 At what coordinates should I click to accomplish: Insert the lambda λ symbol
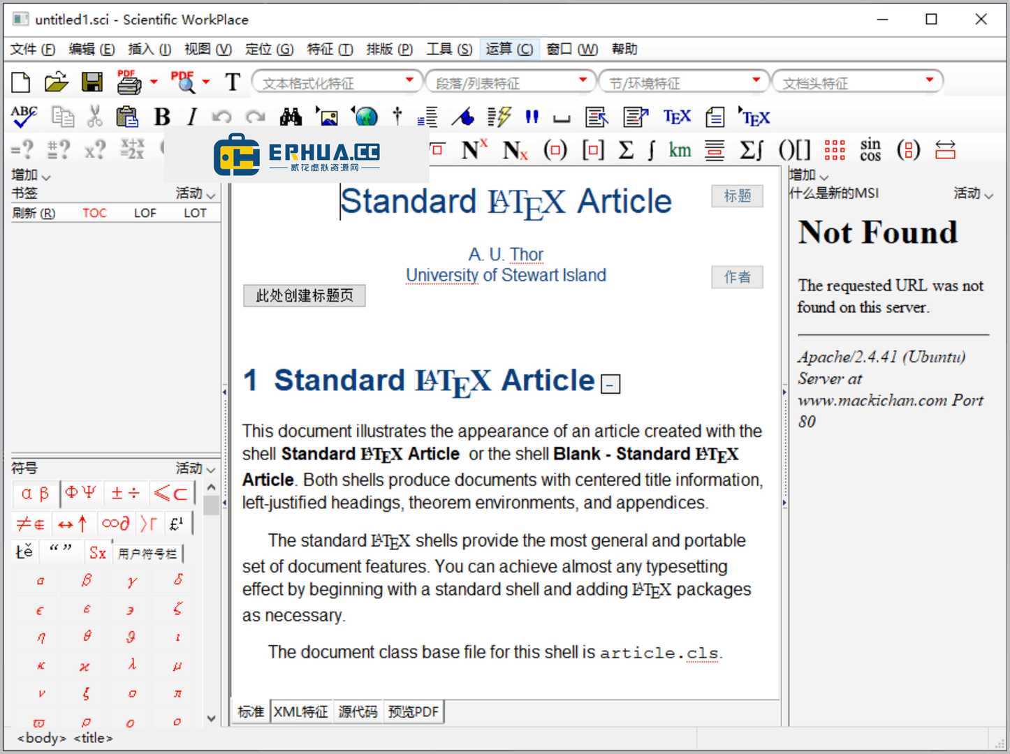pos(131,664)
